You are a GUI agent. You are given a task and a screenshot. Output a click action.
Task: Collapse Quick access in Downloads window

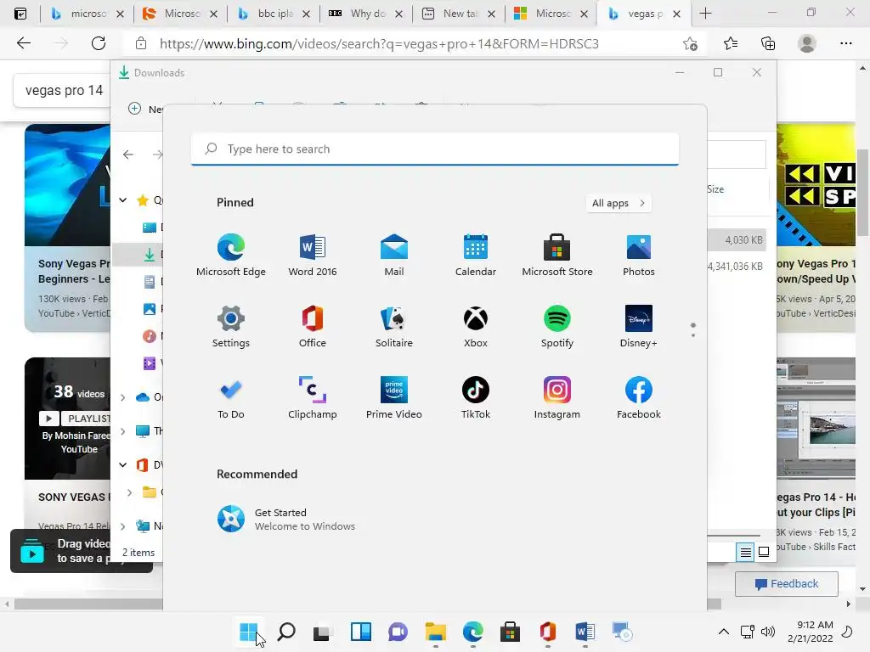tap(123, 200)
